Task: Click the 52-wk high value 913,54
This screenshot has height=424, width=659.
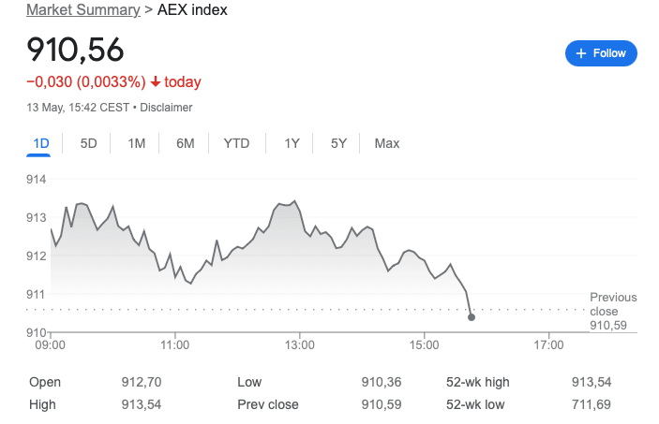Action: click(x=591, y=382)
